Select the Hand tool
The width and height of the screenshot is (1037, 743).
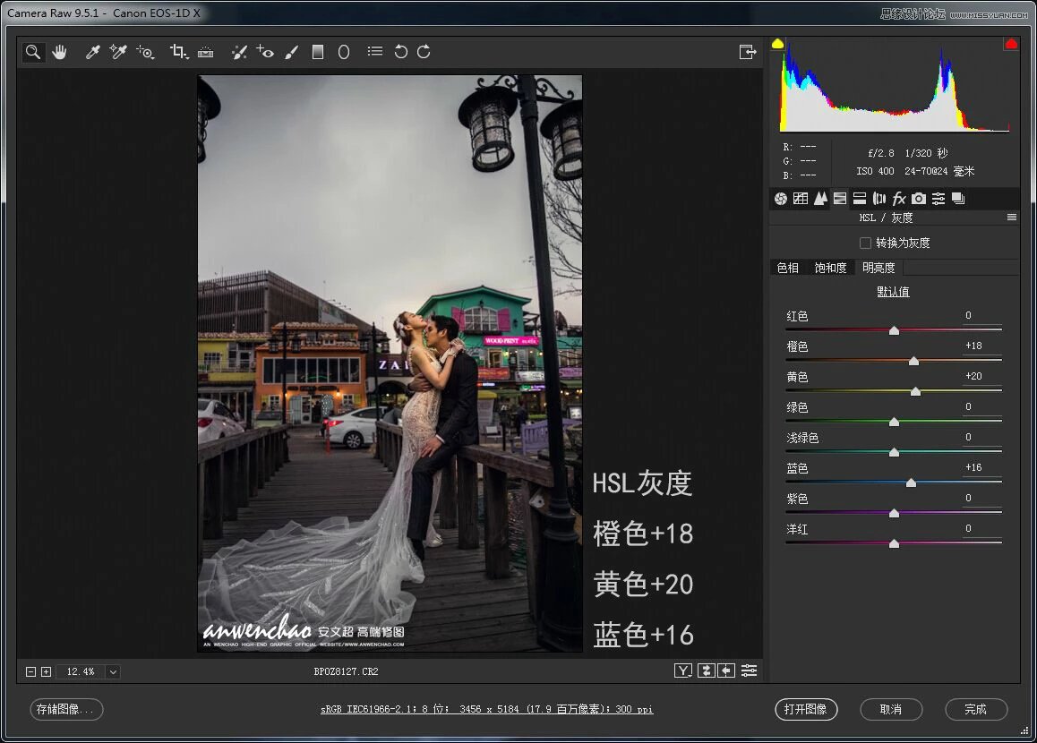coord(59,52)
